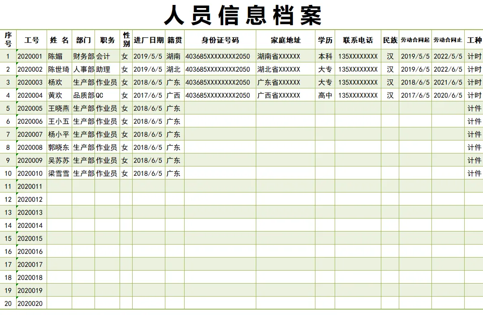Viewport: 483px width, 315px height.
Task: Click the 计件 cell in 吴苏苏's row
Action: tap(474, 160)
